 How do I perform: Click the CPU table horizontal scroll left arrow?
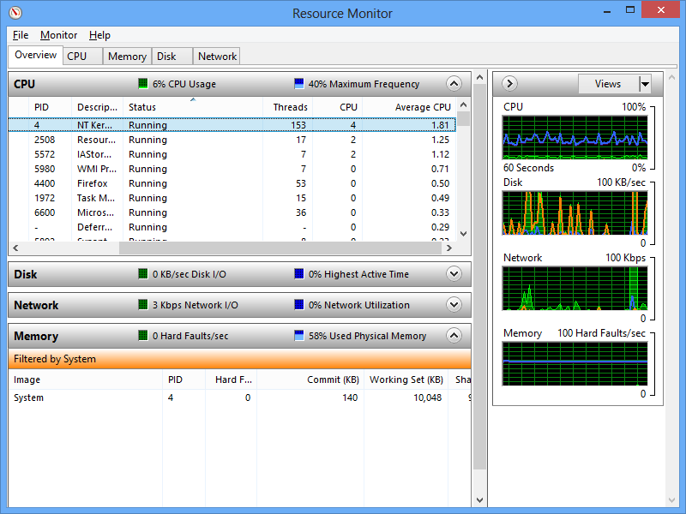[15, 248]
